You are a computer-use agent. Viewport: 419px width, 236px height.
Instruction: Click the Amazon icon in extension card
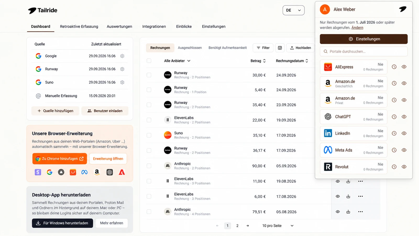point(97,172)
